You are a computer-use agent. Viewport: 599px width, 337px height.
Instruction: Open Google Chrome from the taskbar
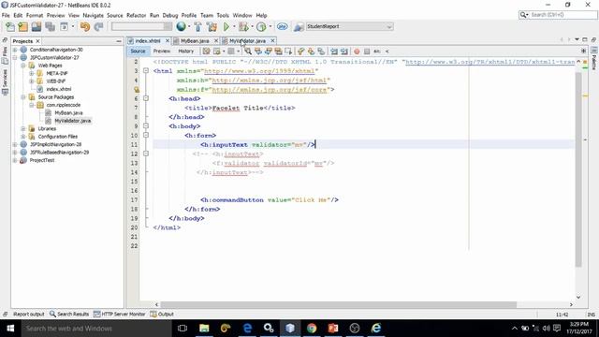tap(312, 329)
